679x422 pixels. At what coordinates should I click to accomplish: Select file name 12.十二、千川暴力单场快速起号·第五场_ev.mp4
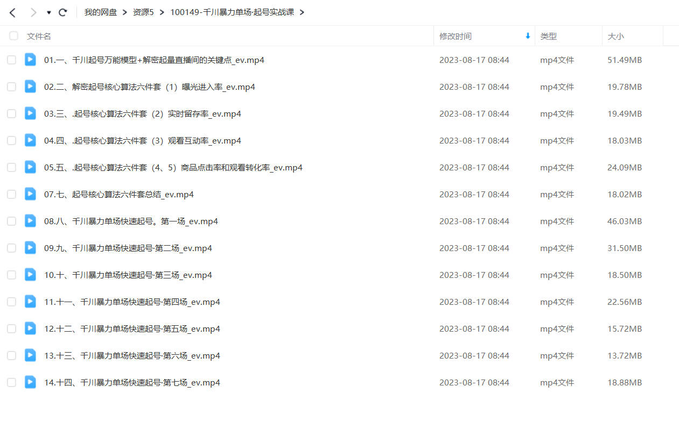pyautogui.click(x=132, y=328)
